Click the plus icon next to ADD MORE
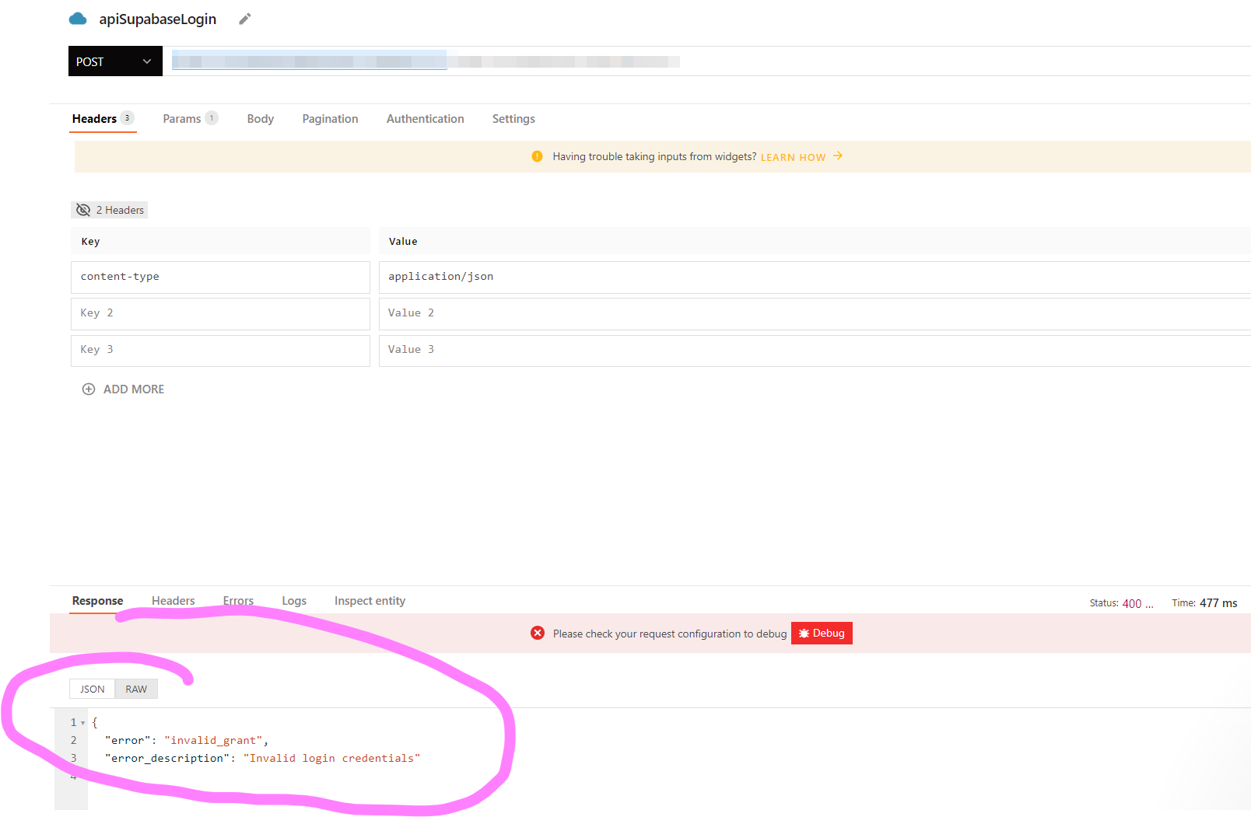Image resolution: width=1251 pixels, height=817 pixels. [x=89, y=389]
